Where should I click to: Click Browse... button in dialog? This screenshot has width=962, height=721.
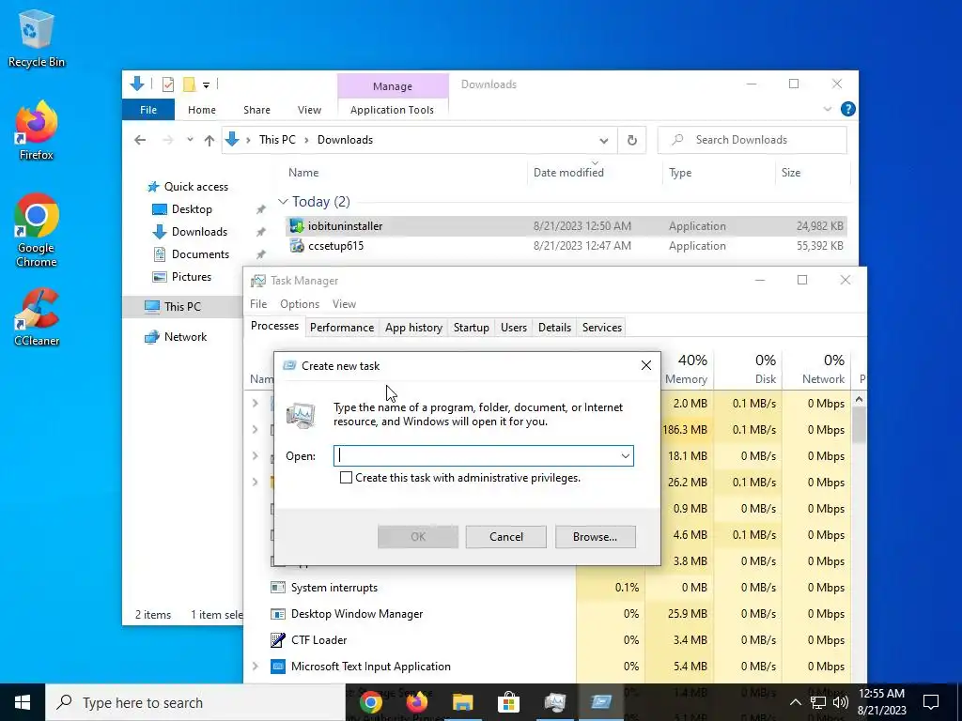click(x=595, y=537)
